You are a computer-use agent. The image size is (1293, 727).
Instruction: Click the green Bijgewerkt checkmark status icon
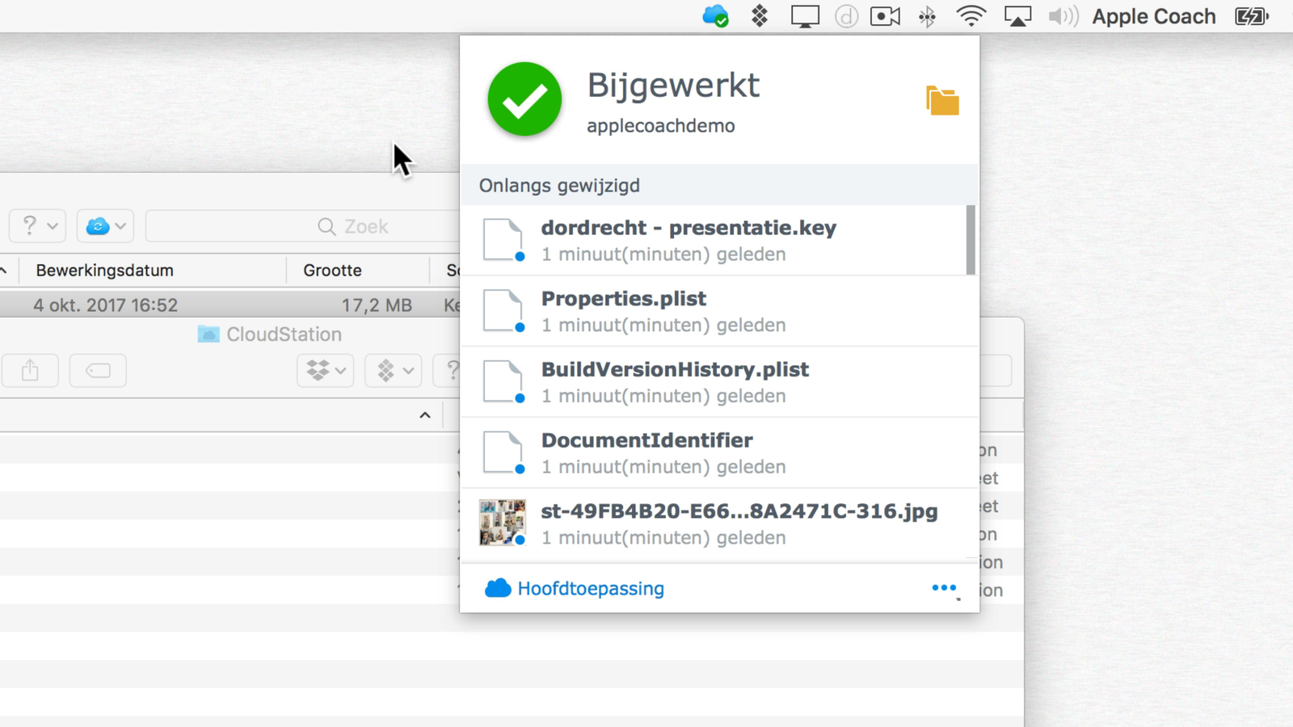click(524, 99)
